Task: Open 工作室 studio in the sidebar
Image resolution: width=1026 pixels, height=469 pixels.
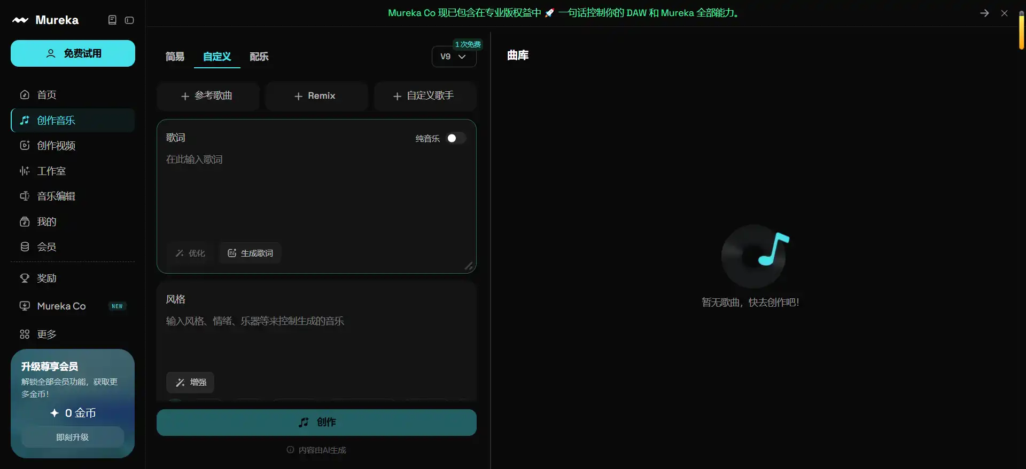Action: click(73, 171)
